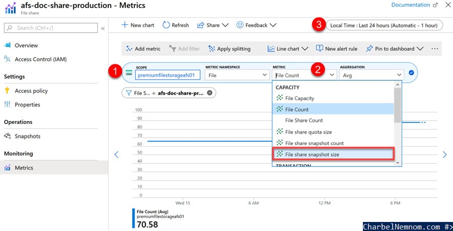Click the Access policy key icon
Image resolution: width=453 pixels, height=231 pixels.
coord(8,90)
